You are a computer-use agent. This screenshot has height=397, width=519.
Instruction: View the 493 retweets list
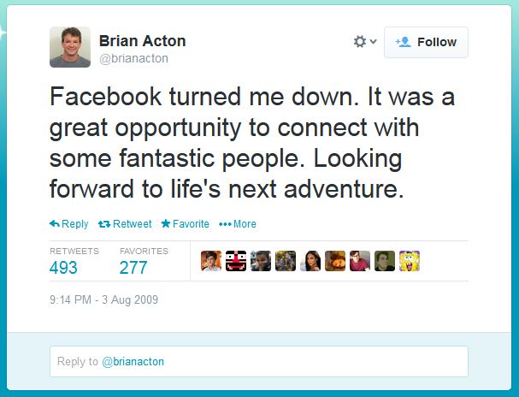coord(63,268)
